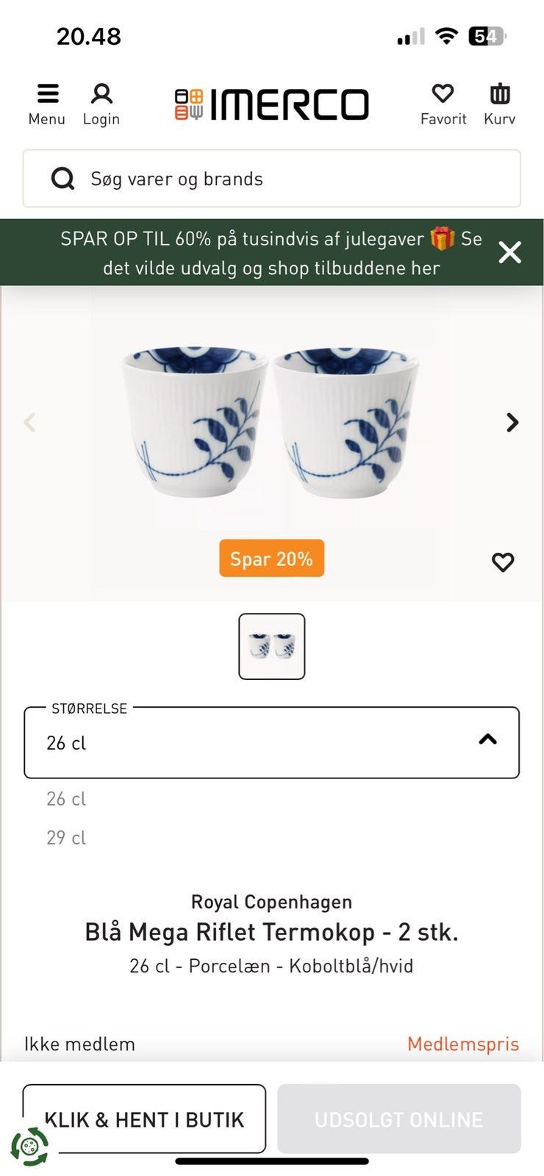Viewport: 544px width, 1176px height.
Task: Select the product cups thumbnail
Action: (x=271, y=646)
